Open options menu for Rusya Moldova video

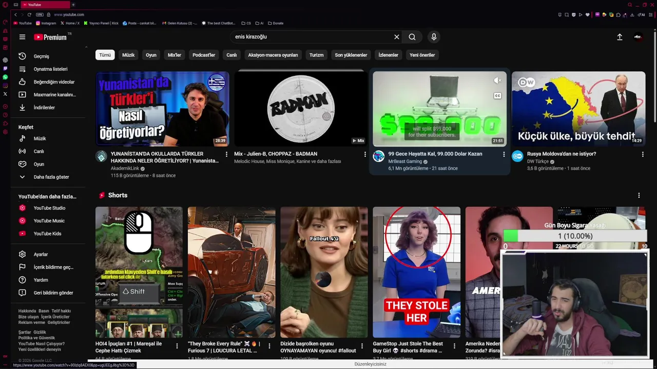tap(642, 154)
